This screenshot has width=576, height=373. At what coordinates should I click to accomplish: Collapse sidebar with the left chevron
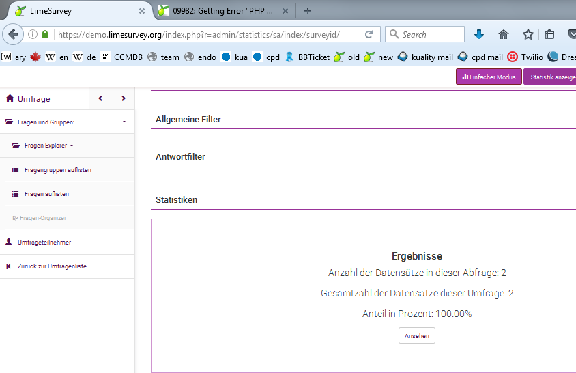(x=100, y=98)
